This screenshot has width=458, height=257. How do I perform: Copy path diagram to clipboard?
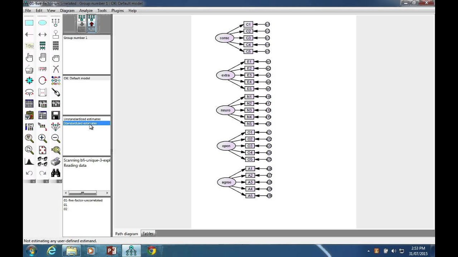29,115
